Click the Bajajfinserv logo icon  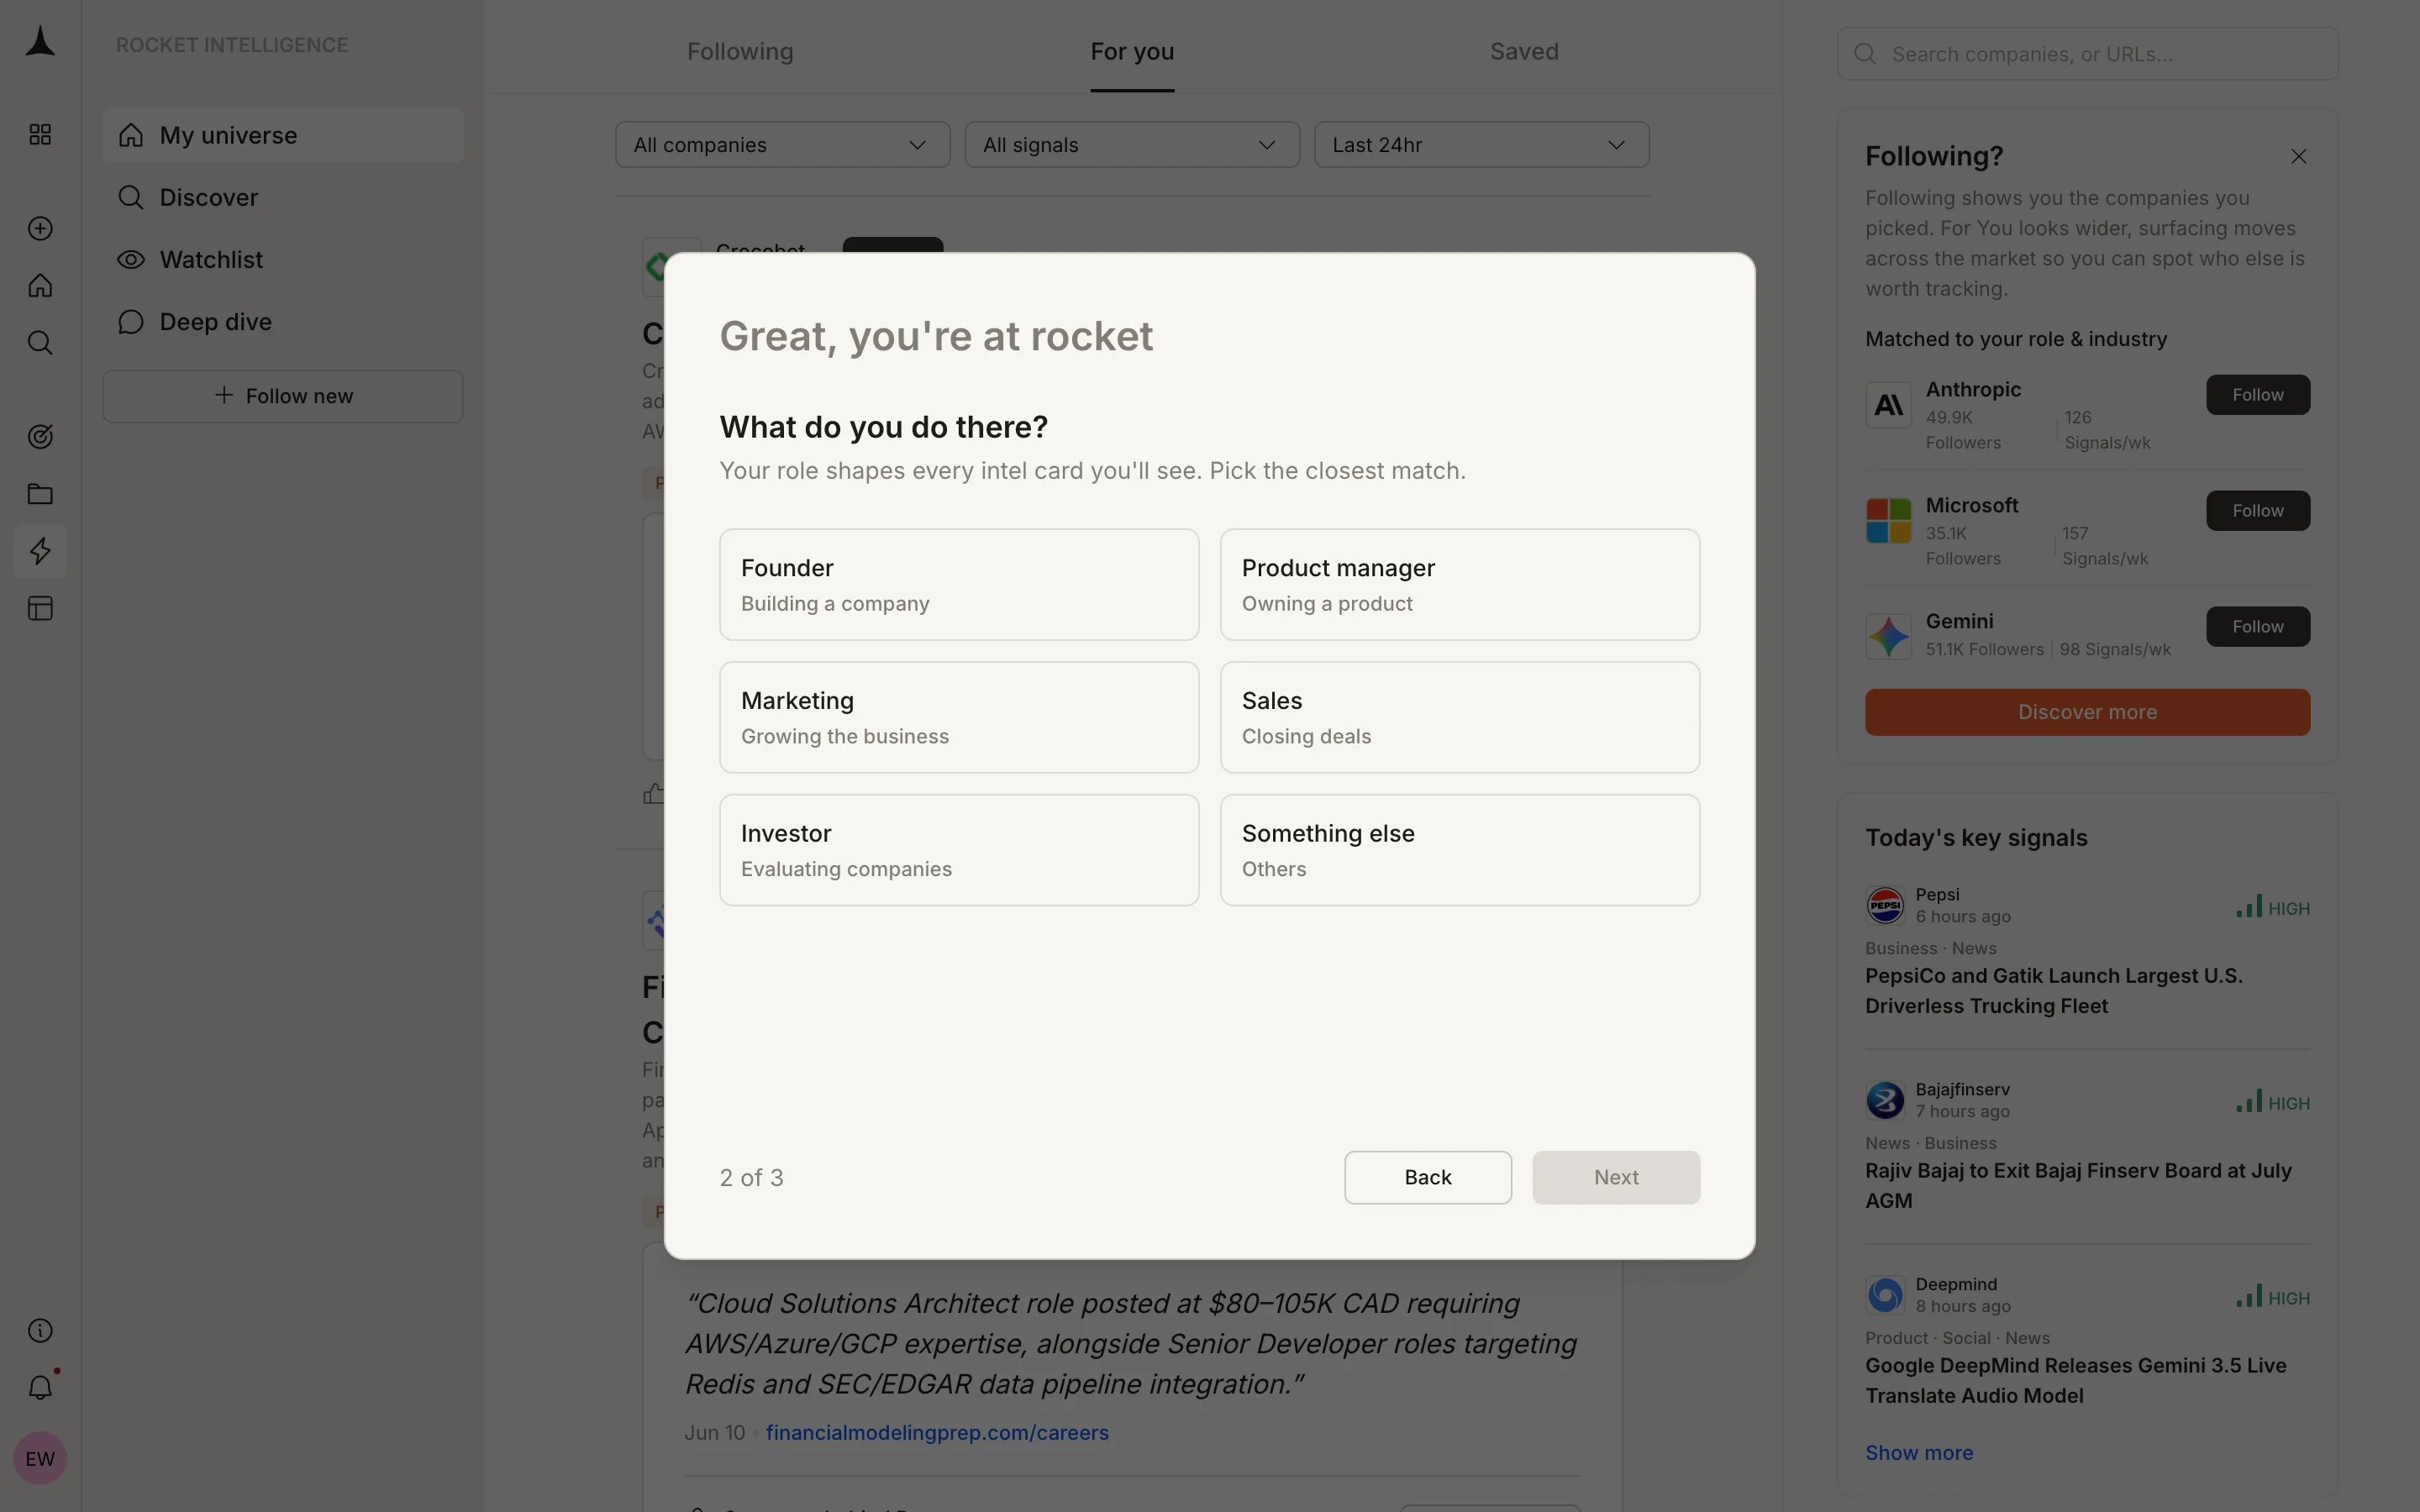[x=1885, y=1100]
